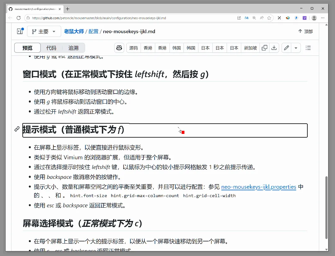
Task: View site information lock icon
Action: pos(28,18)
